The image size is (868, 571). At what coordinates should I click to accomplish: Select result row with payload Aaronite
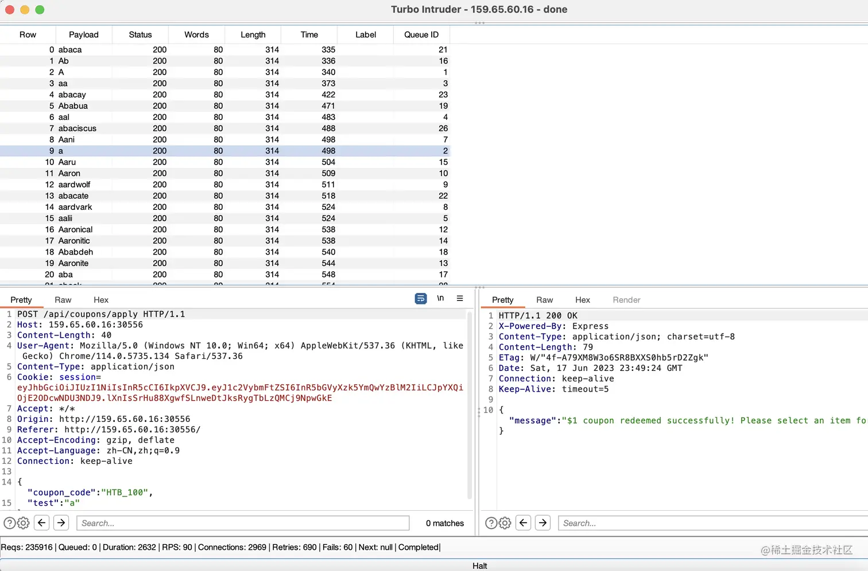[x=225, y=263]
